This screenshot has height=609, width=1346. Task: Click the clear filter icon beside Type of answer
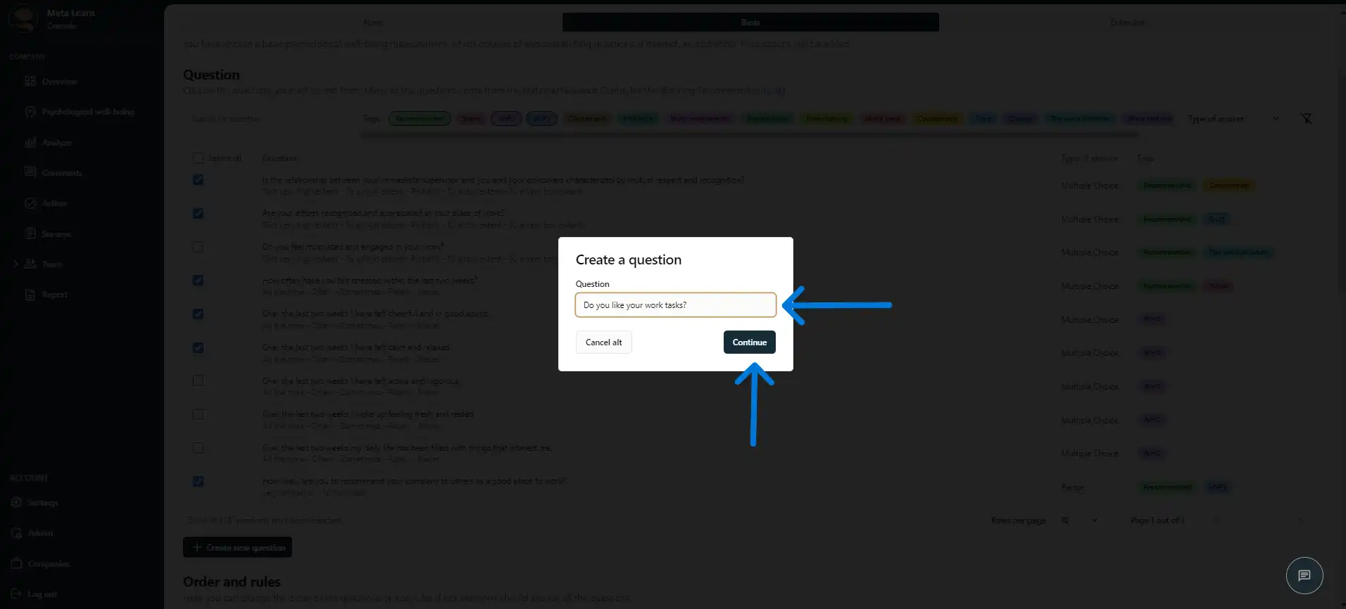pos(1306,119)
